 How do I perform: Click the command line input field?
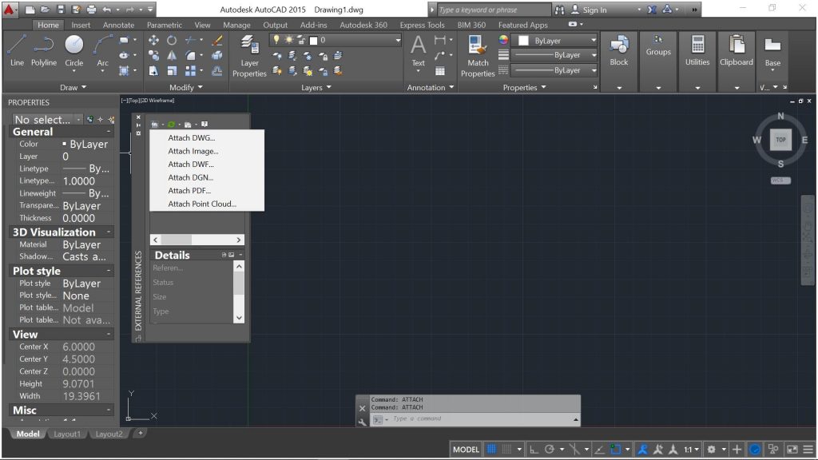tap(480, 418)
